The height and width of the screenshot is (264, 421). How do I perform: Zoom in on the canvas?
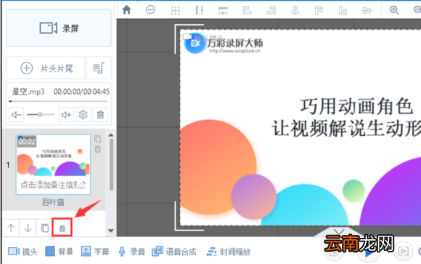coord(394,10)
